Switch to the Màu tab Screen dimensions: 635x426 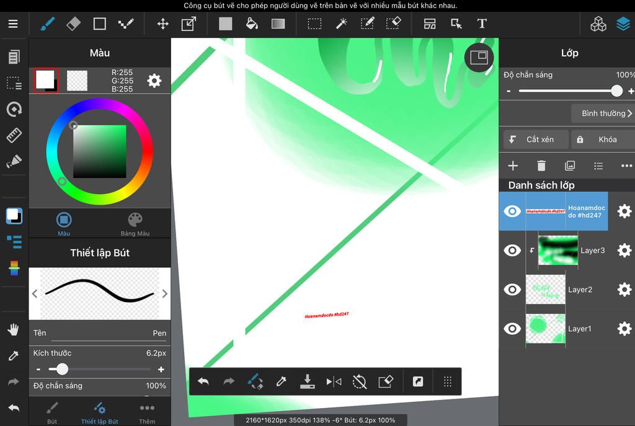pyautogui.click(x=64, y=224)
